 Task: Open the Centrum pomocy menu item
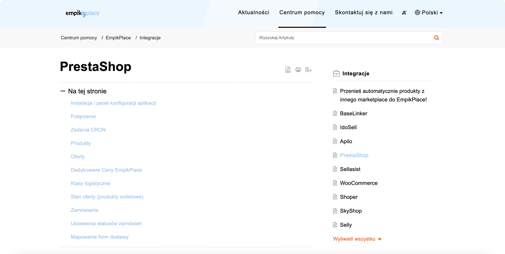coord(302,13)
